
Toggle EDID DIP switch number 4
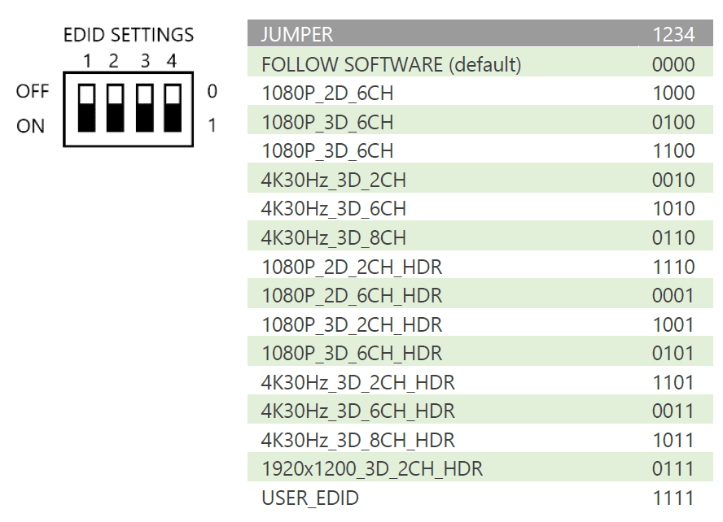coord(172,107)
